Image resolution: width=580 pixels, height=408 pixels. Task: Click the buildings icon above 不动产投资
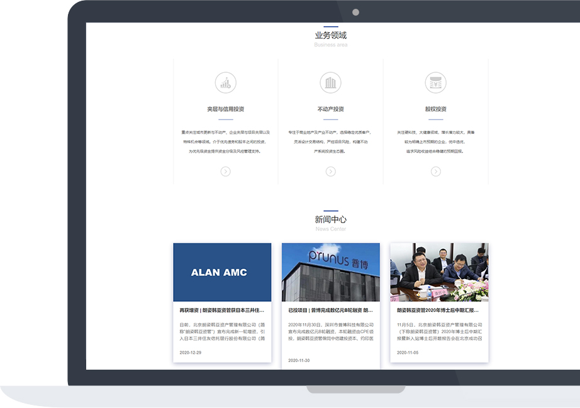[x=330, y=82]
